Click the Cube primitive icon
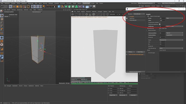Image resolution: width=186 pixels, height=104 pixels. pos(59,7)
